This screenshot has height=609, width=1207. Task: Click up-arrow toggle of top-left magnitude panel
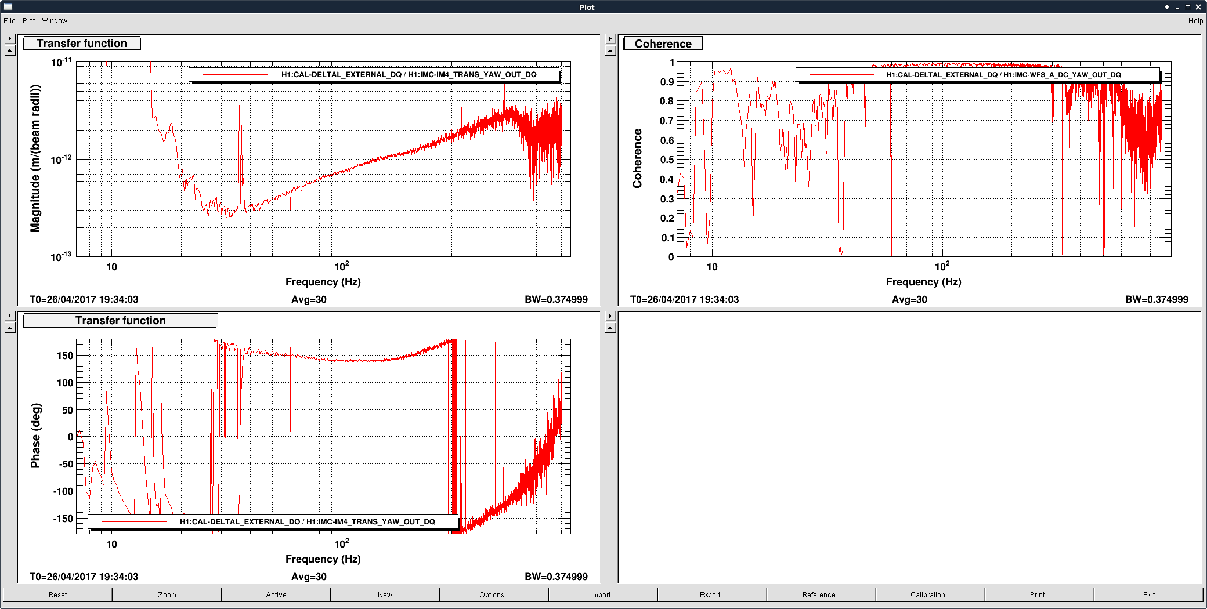tap(10, 50)
